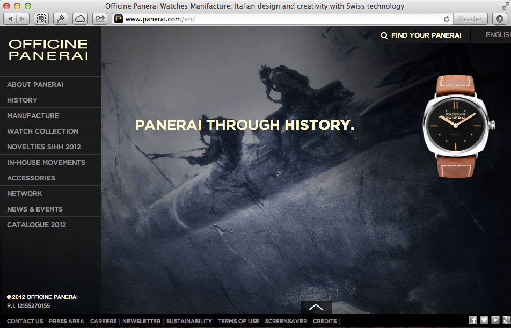Open the Google Plus icon in footer

pos(506,320)
